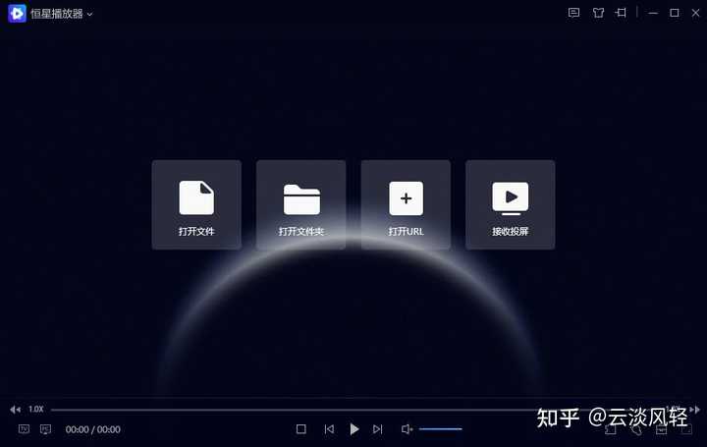Click the 打开URL tile

point(406,204)
